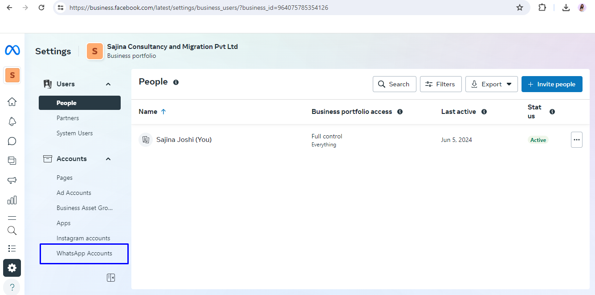The image size is (595, 295).
Task: Click the browser Reload icon
Action: (x=41, y=8)
